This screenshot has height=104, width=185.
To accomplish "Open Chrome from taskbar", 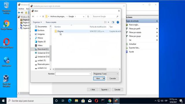I will [x=110, y=101].
